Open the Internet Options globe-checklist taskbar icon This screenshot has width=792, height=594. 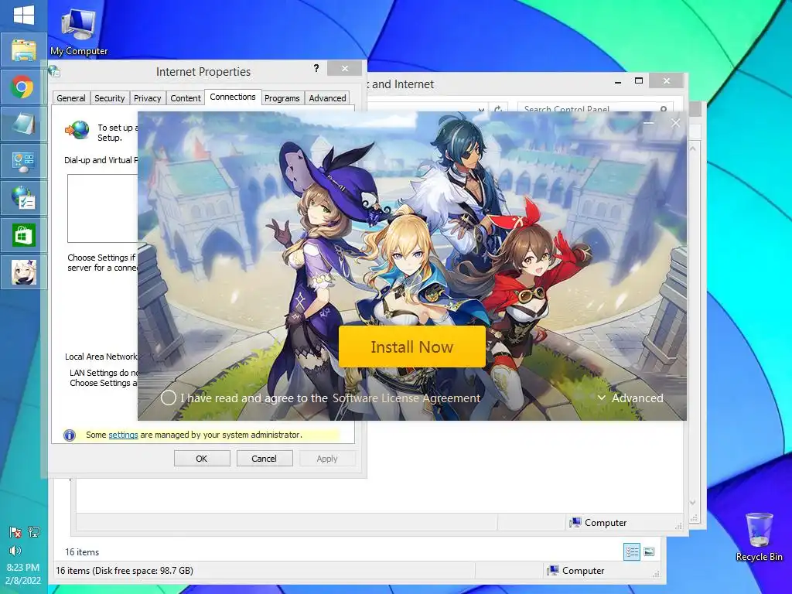point(23,198)
